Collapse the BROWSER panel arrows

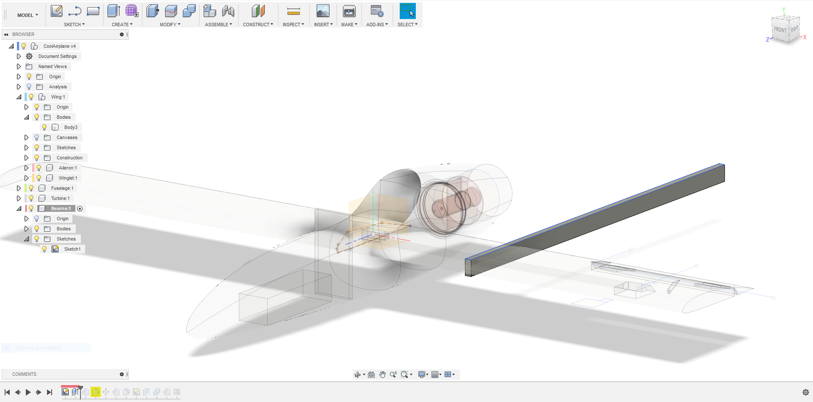coord(6,34)
